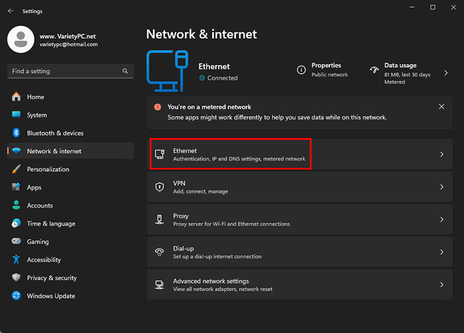464x333 pixels.
Task: Select Network & internet in sidebar
Action: (x=70, y=151)
